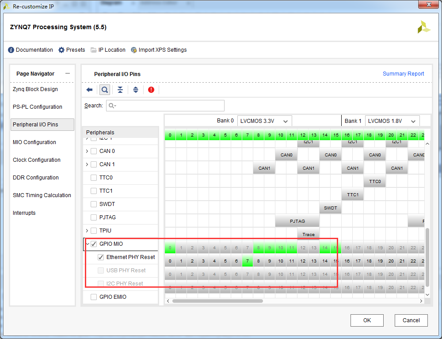The height and width of the screenshot is (339, 442).
Task: Click the Presets gear icon
Action: [61, 50]
